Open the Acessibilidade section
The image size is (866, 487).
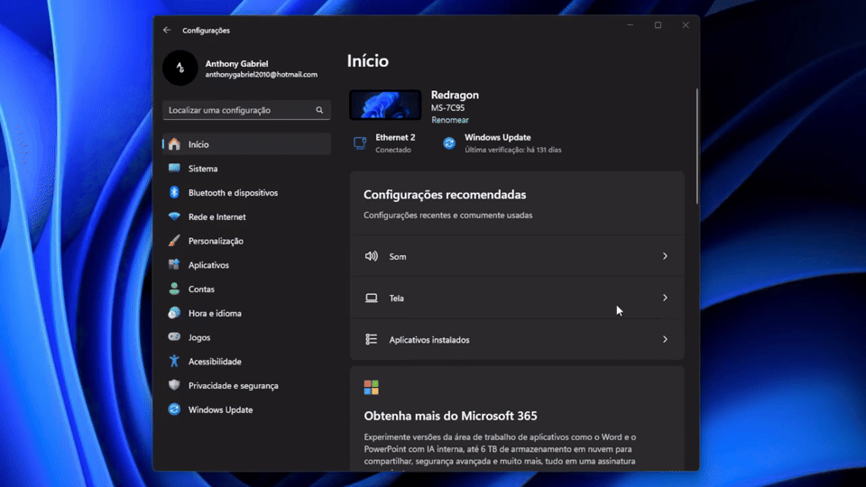coord(247,362)
